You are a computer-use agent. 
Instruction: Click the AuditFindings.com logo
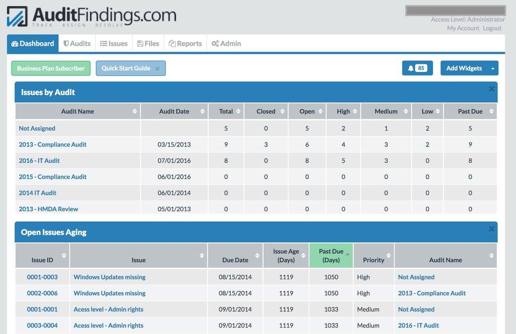pyautogui.click(x=92, y=16)
